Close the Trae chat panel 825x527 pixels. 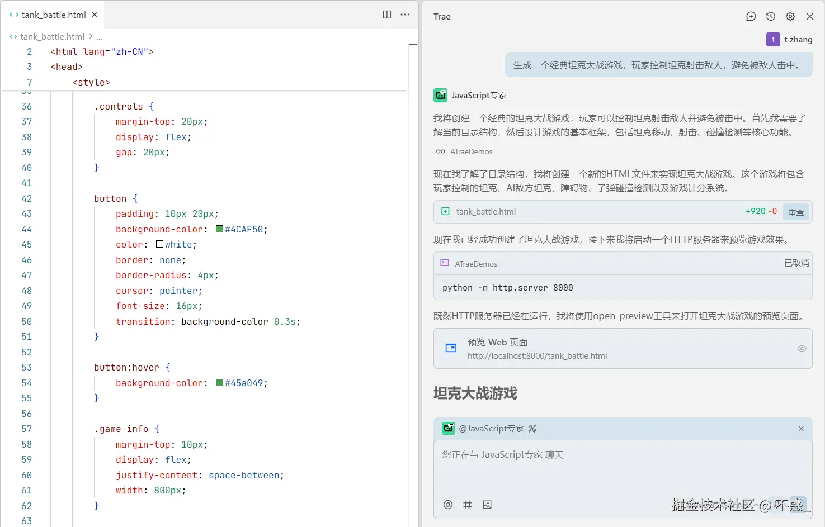[810, 17]
